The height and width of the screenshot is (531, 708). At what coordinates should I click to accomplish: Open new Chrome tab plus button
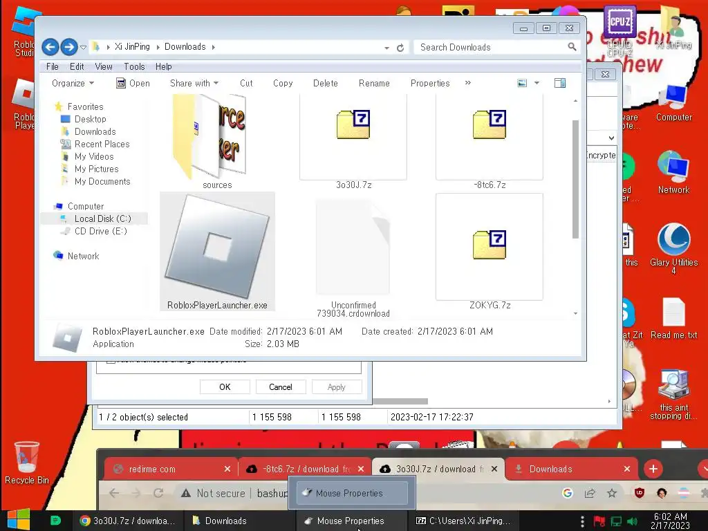[653, 469]
